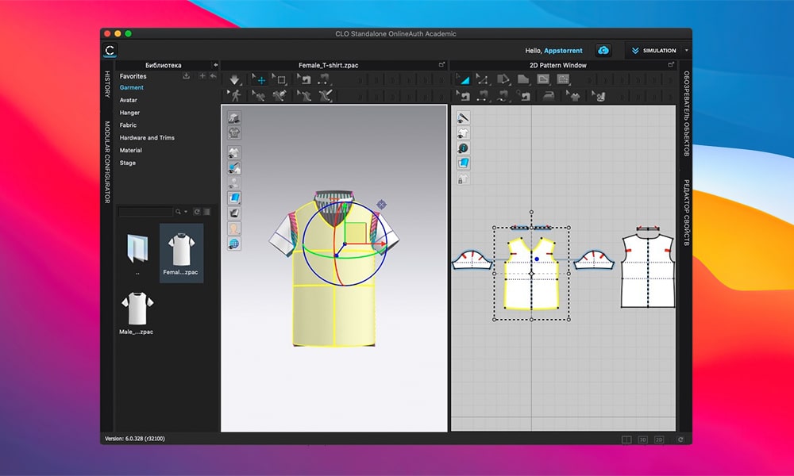The height and width of the screenshot is (476, 794).
Task: Choose the walking avatar tool in 3D toolbar
Action: (235, 95)
